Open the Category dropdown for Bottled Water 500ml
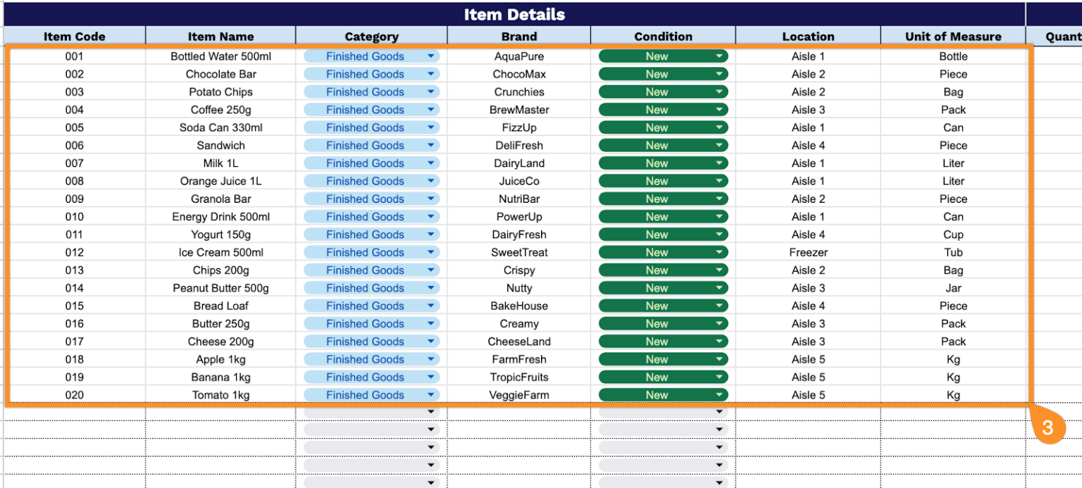Image resolution: width=1082 pixels, height=488 pixels. point(433,56)
